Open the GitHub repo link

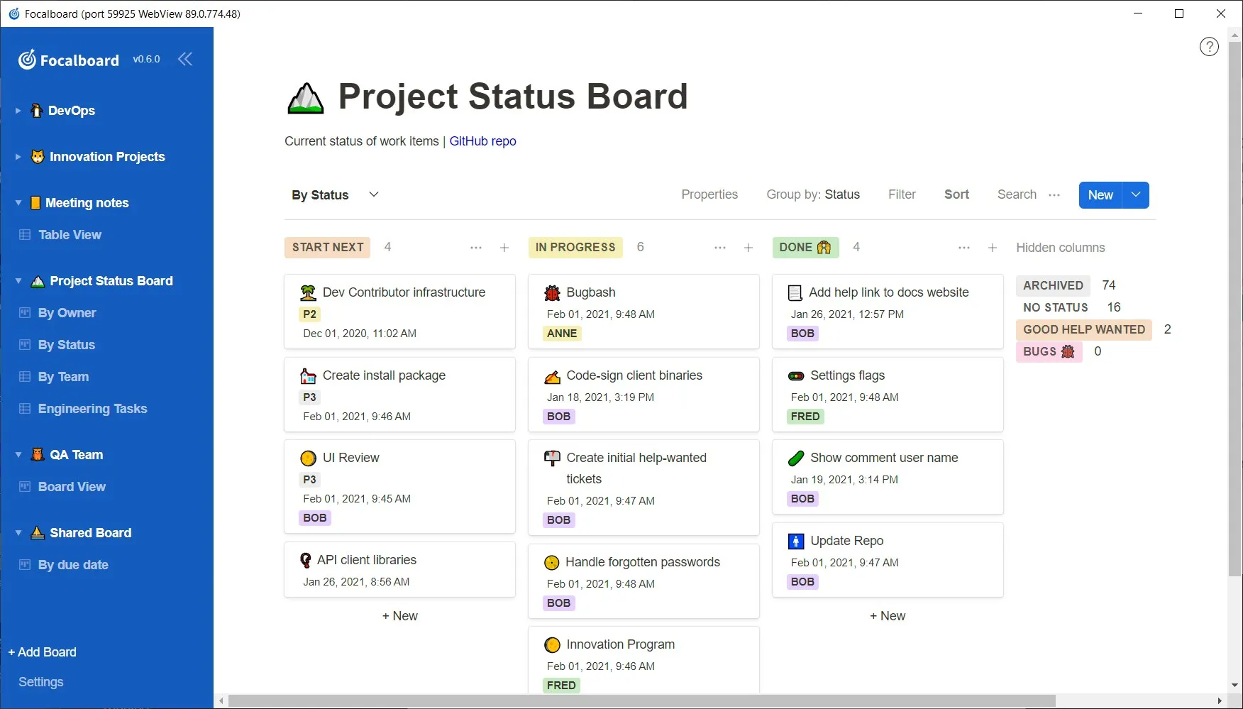click(x=482, y=141)
